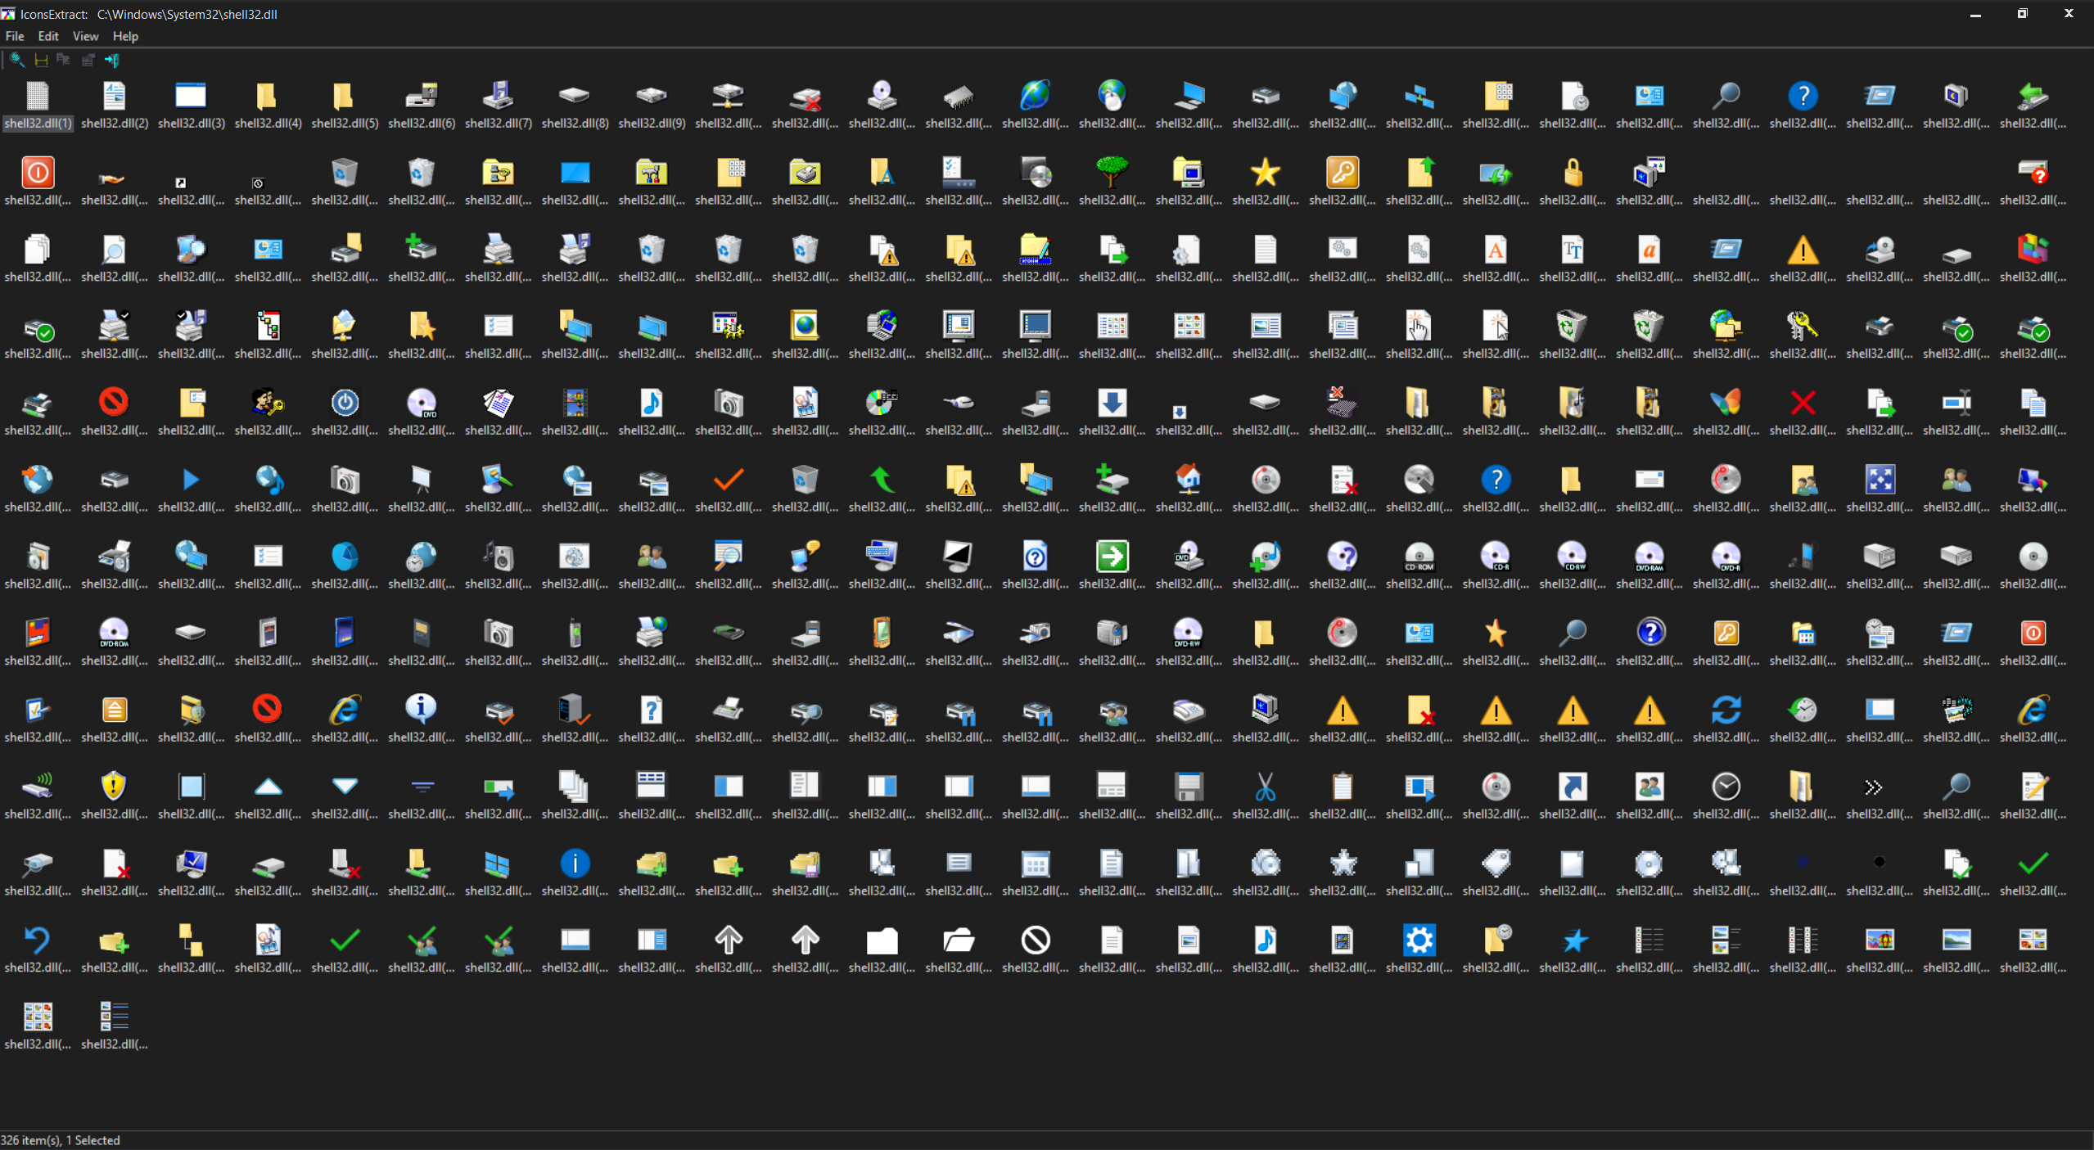Select the green tree icon

pos(1112,173)
